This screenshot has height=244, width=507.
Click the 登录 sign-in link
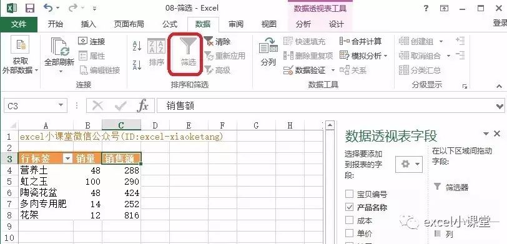tap(500, 23)
